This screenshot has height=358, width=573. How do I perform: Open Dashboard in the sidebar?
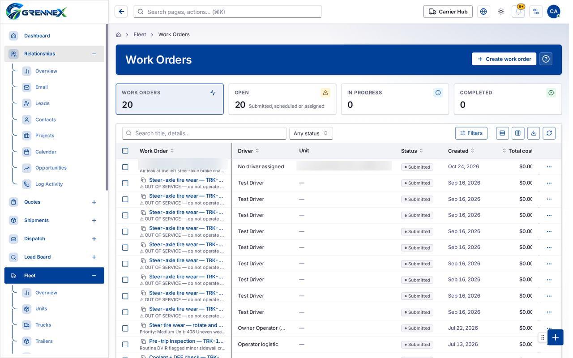[x=54, y=36]
